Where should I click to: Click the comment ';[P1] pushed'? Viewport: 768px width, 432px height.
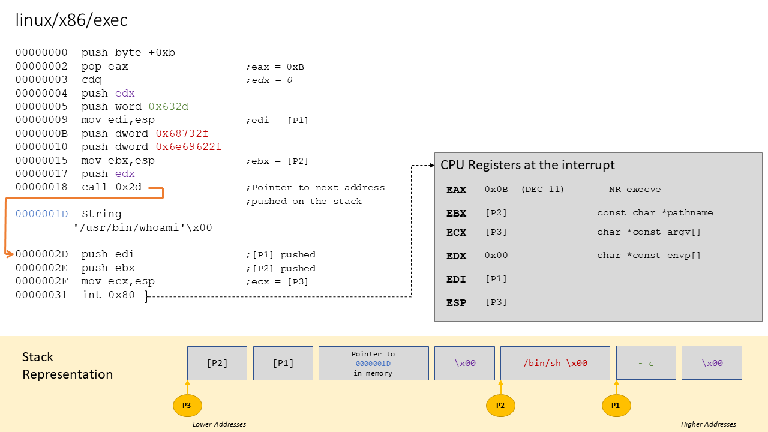(280, 255)
